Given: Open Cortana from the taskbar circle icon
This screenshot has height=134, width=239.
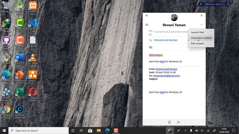Looking at the screenshot, I should point(73,131).
